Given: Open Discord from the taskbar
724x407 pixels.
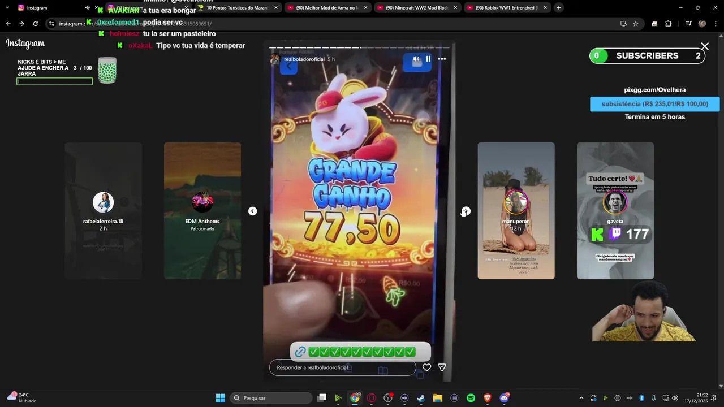Looking at the screenshot, I should pyautogui.click(x=504, y=398).
